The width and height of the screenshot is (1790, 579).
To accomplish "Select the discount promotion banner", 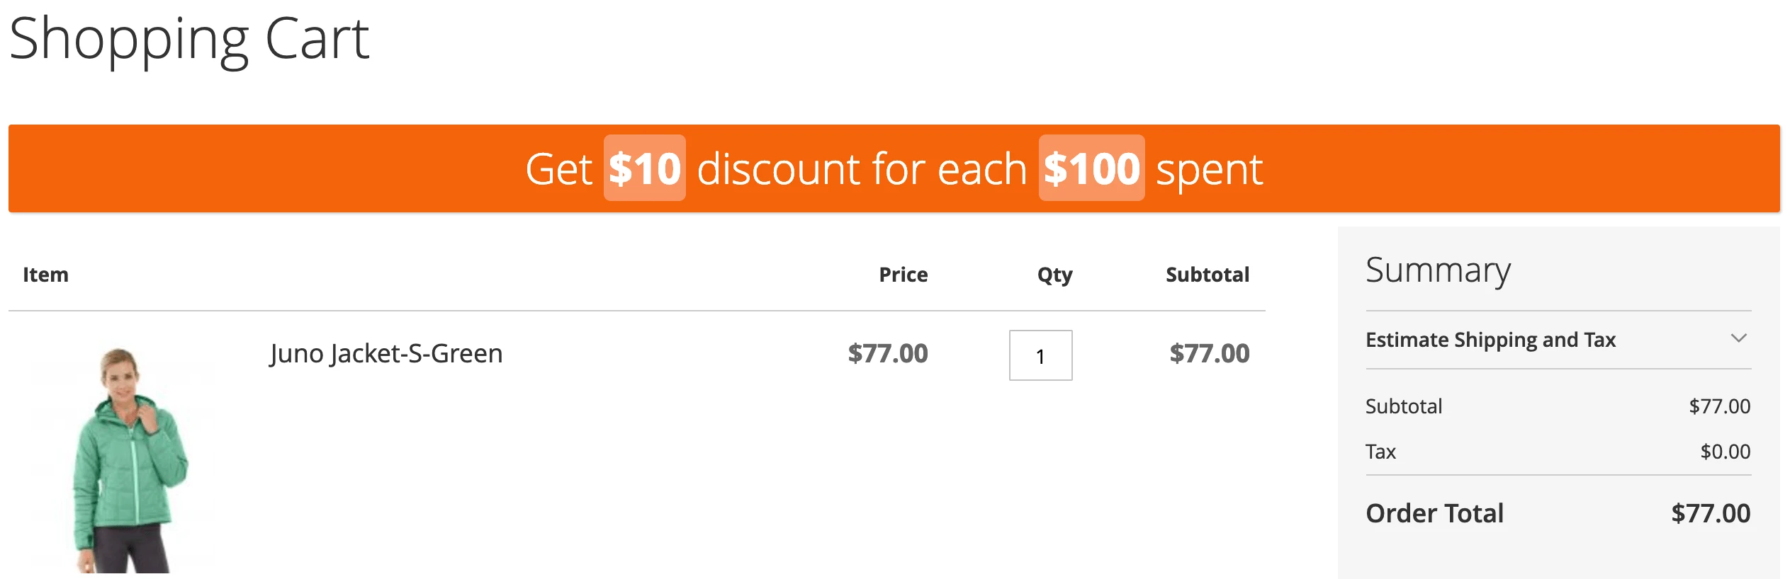I will pos(895,168).
